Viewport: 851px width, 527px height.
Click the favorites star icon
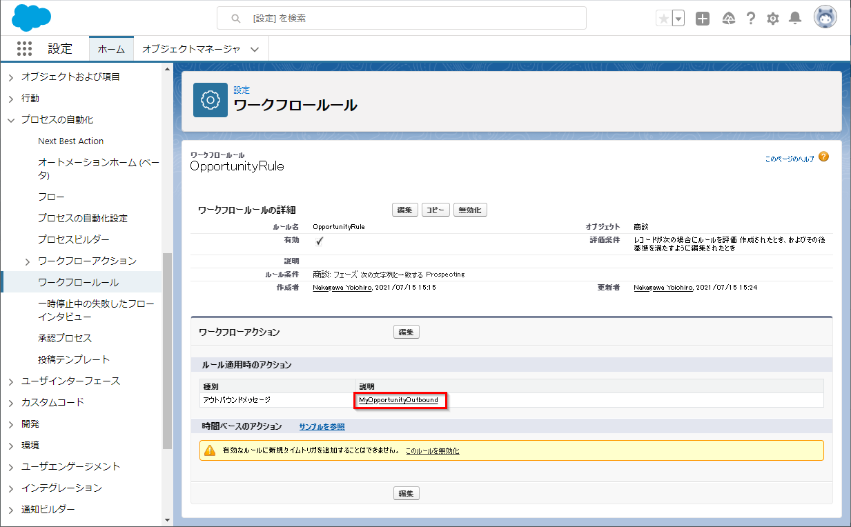click(663, 19)
